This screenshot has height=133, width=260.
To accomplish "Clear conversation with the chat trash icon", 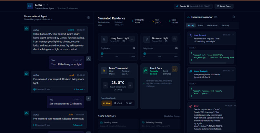I will (x=88, y=18).
